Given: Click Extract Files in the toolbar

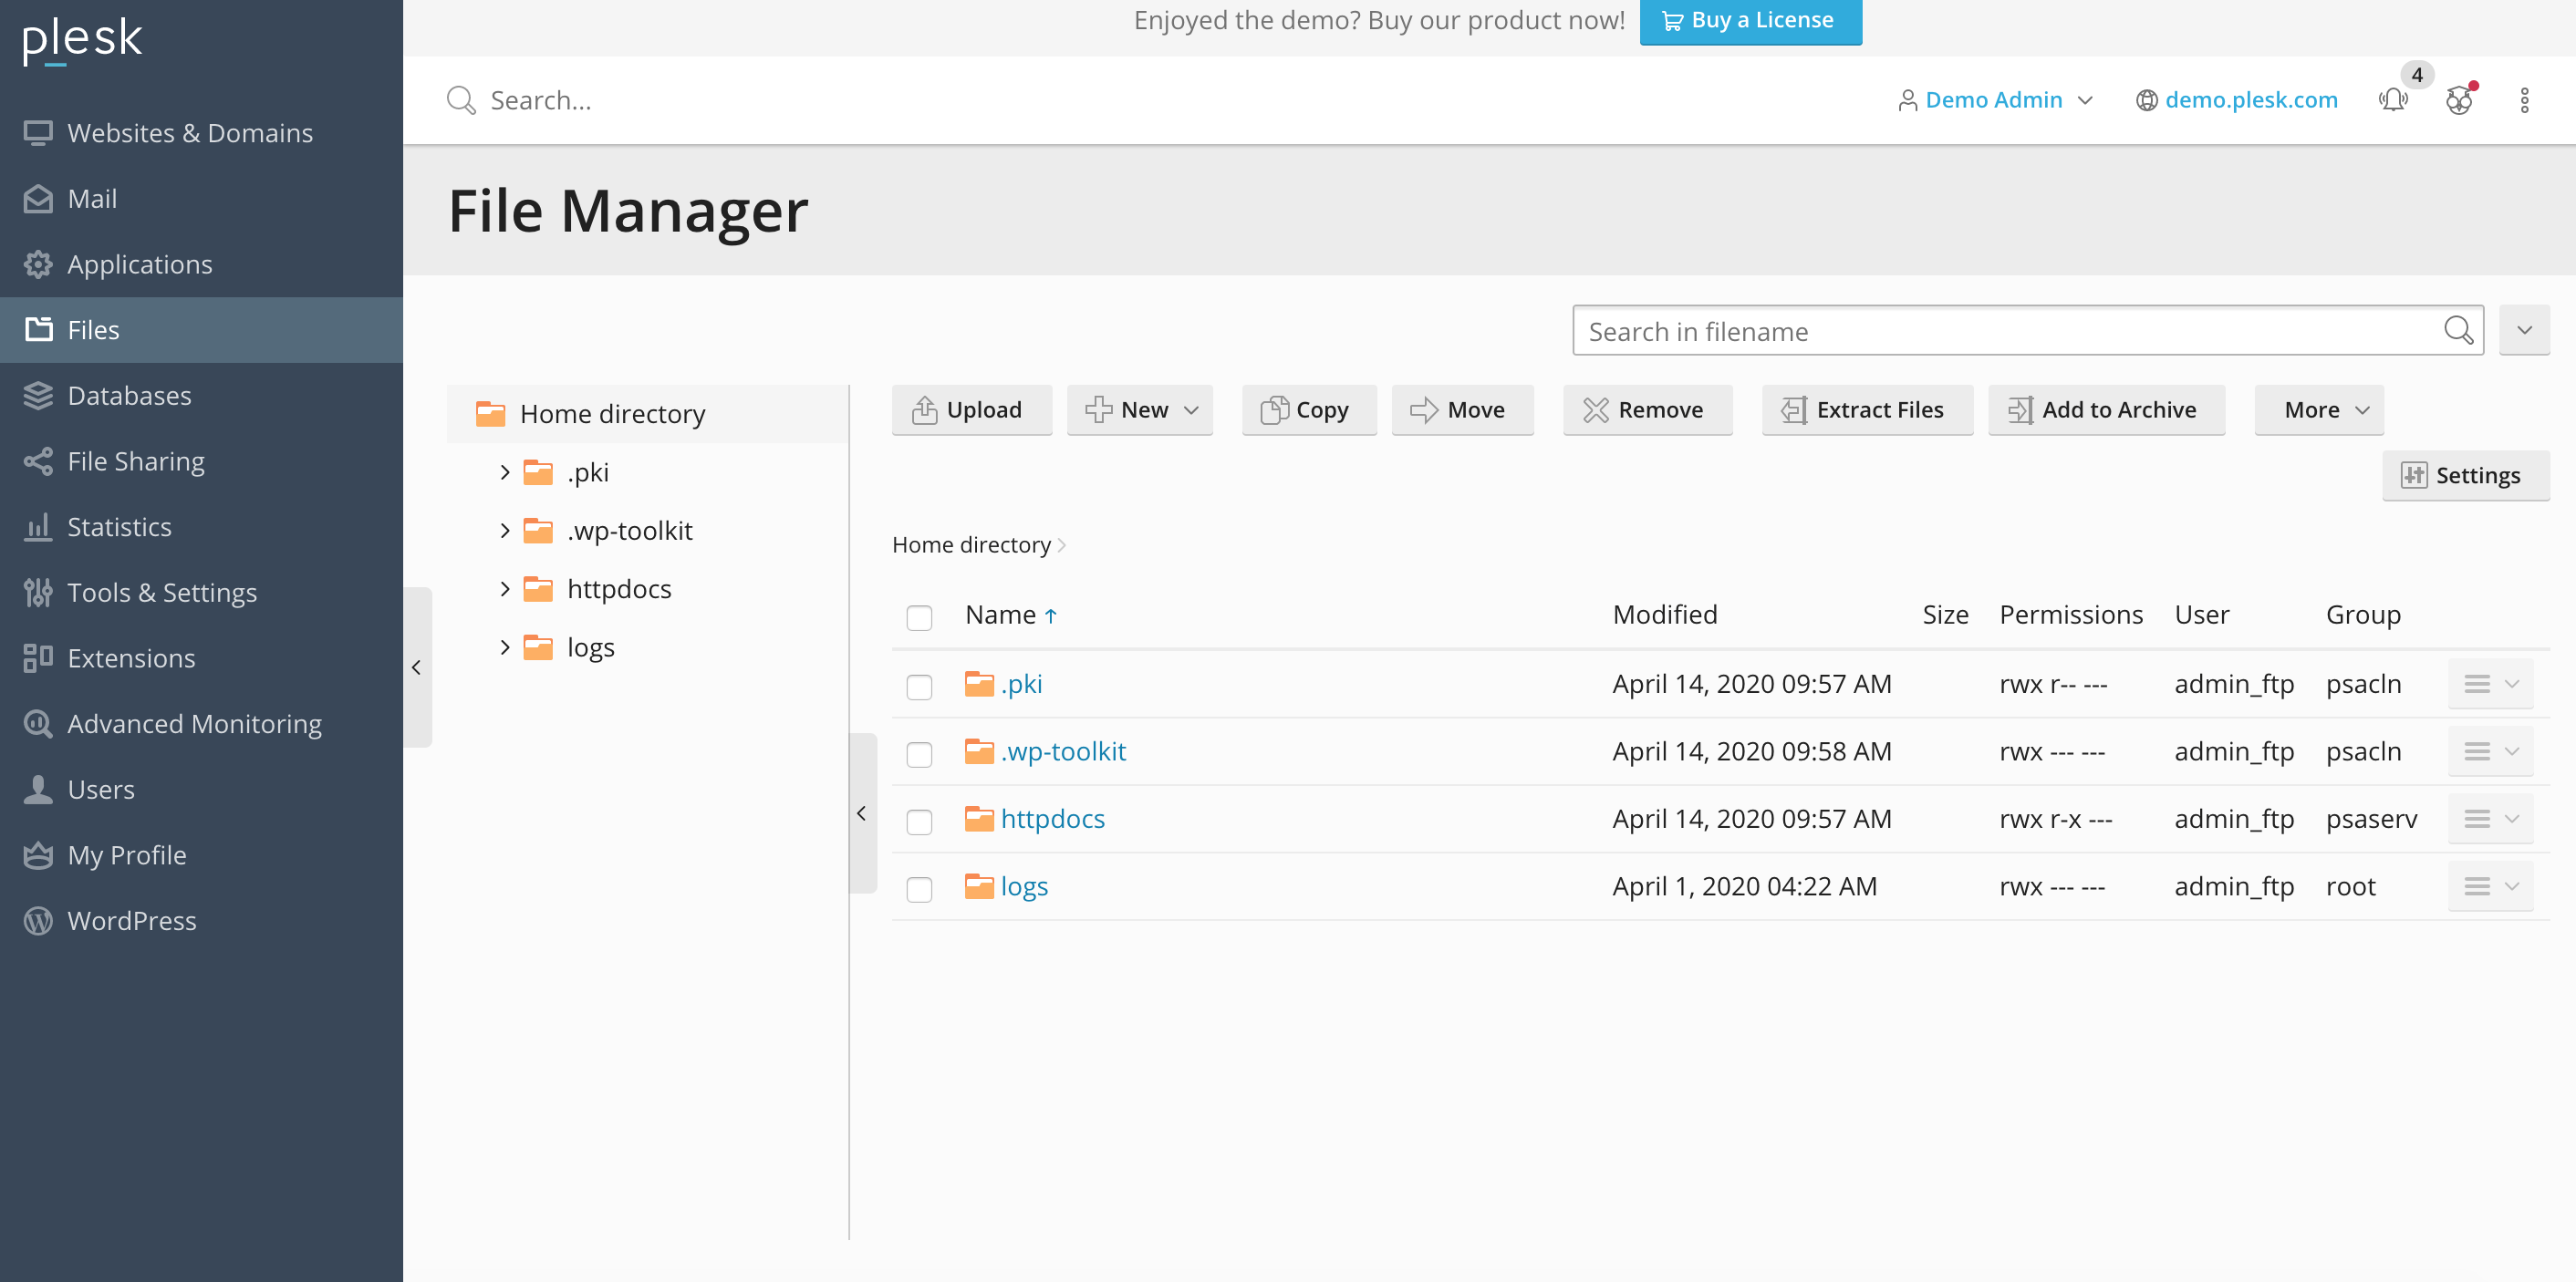Looking at the screenshot, I should pyautogui.click(x=1867, y=409).
